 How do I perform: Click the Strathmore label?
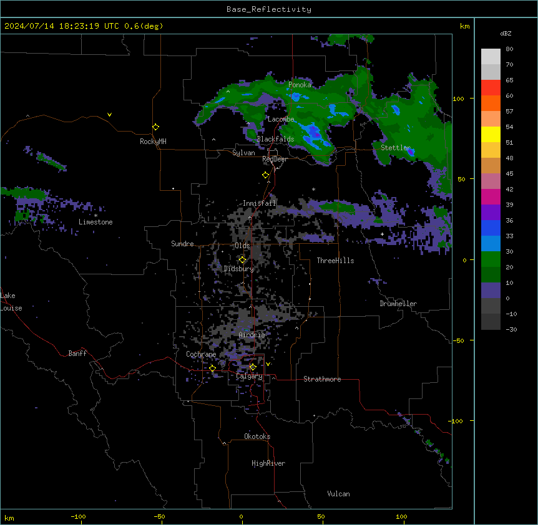point(322,379)
